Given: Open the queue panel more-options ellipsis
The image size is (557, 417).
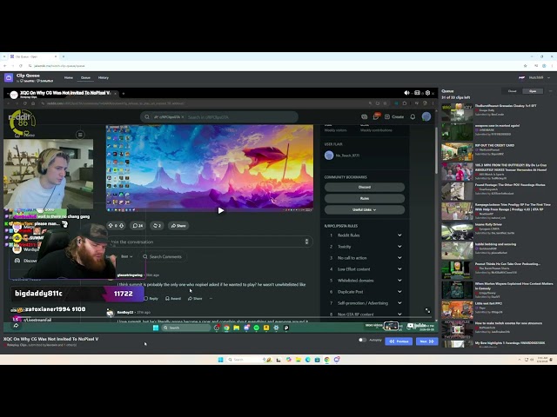Looking at the screenshot, I should click(551, 91).
